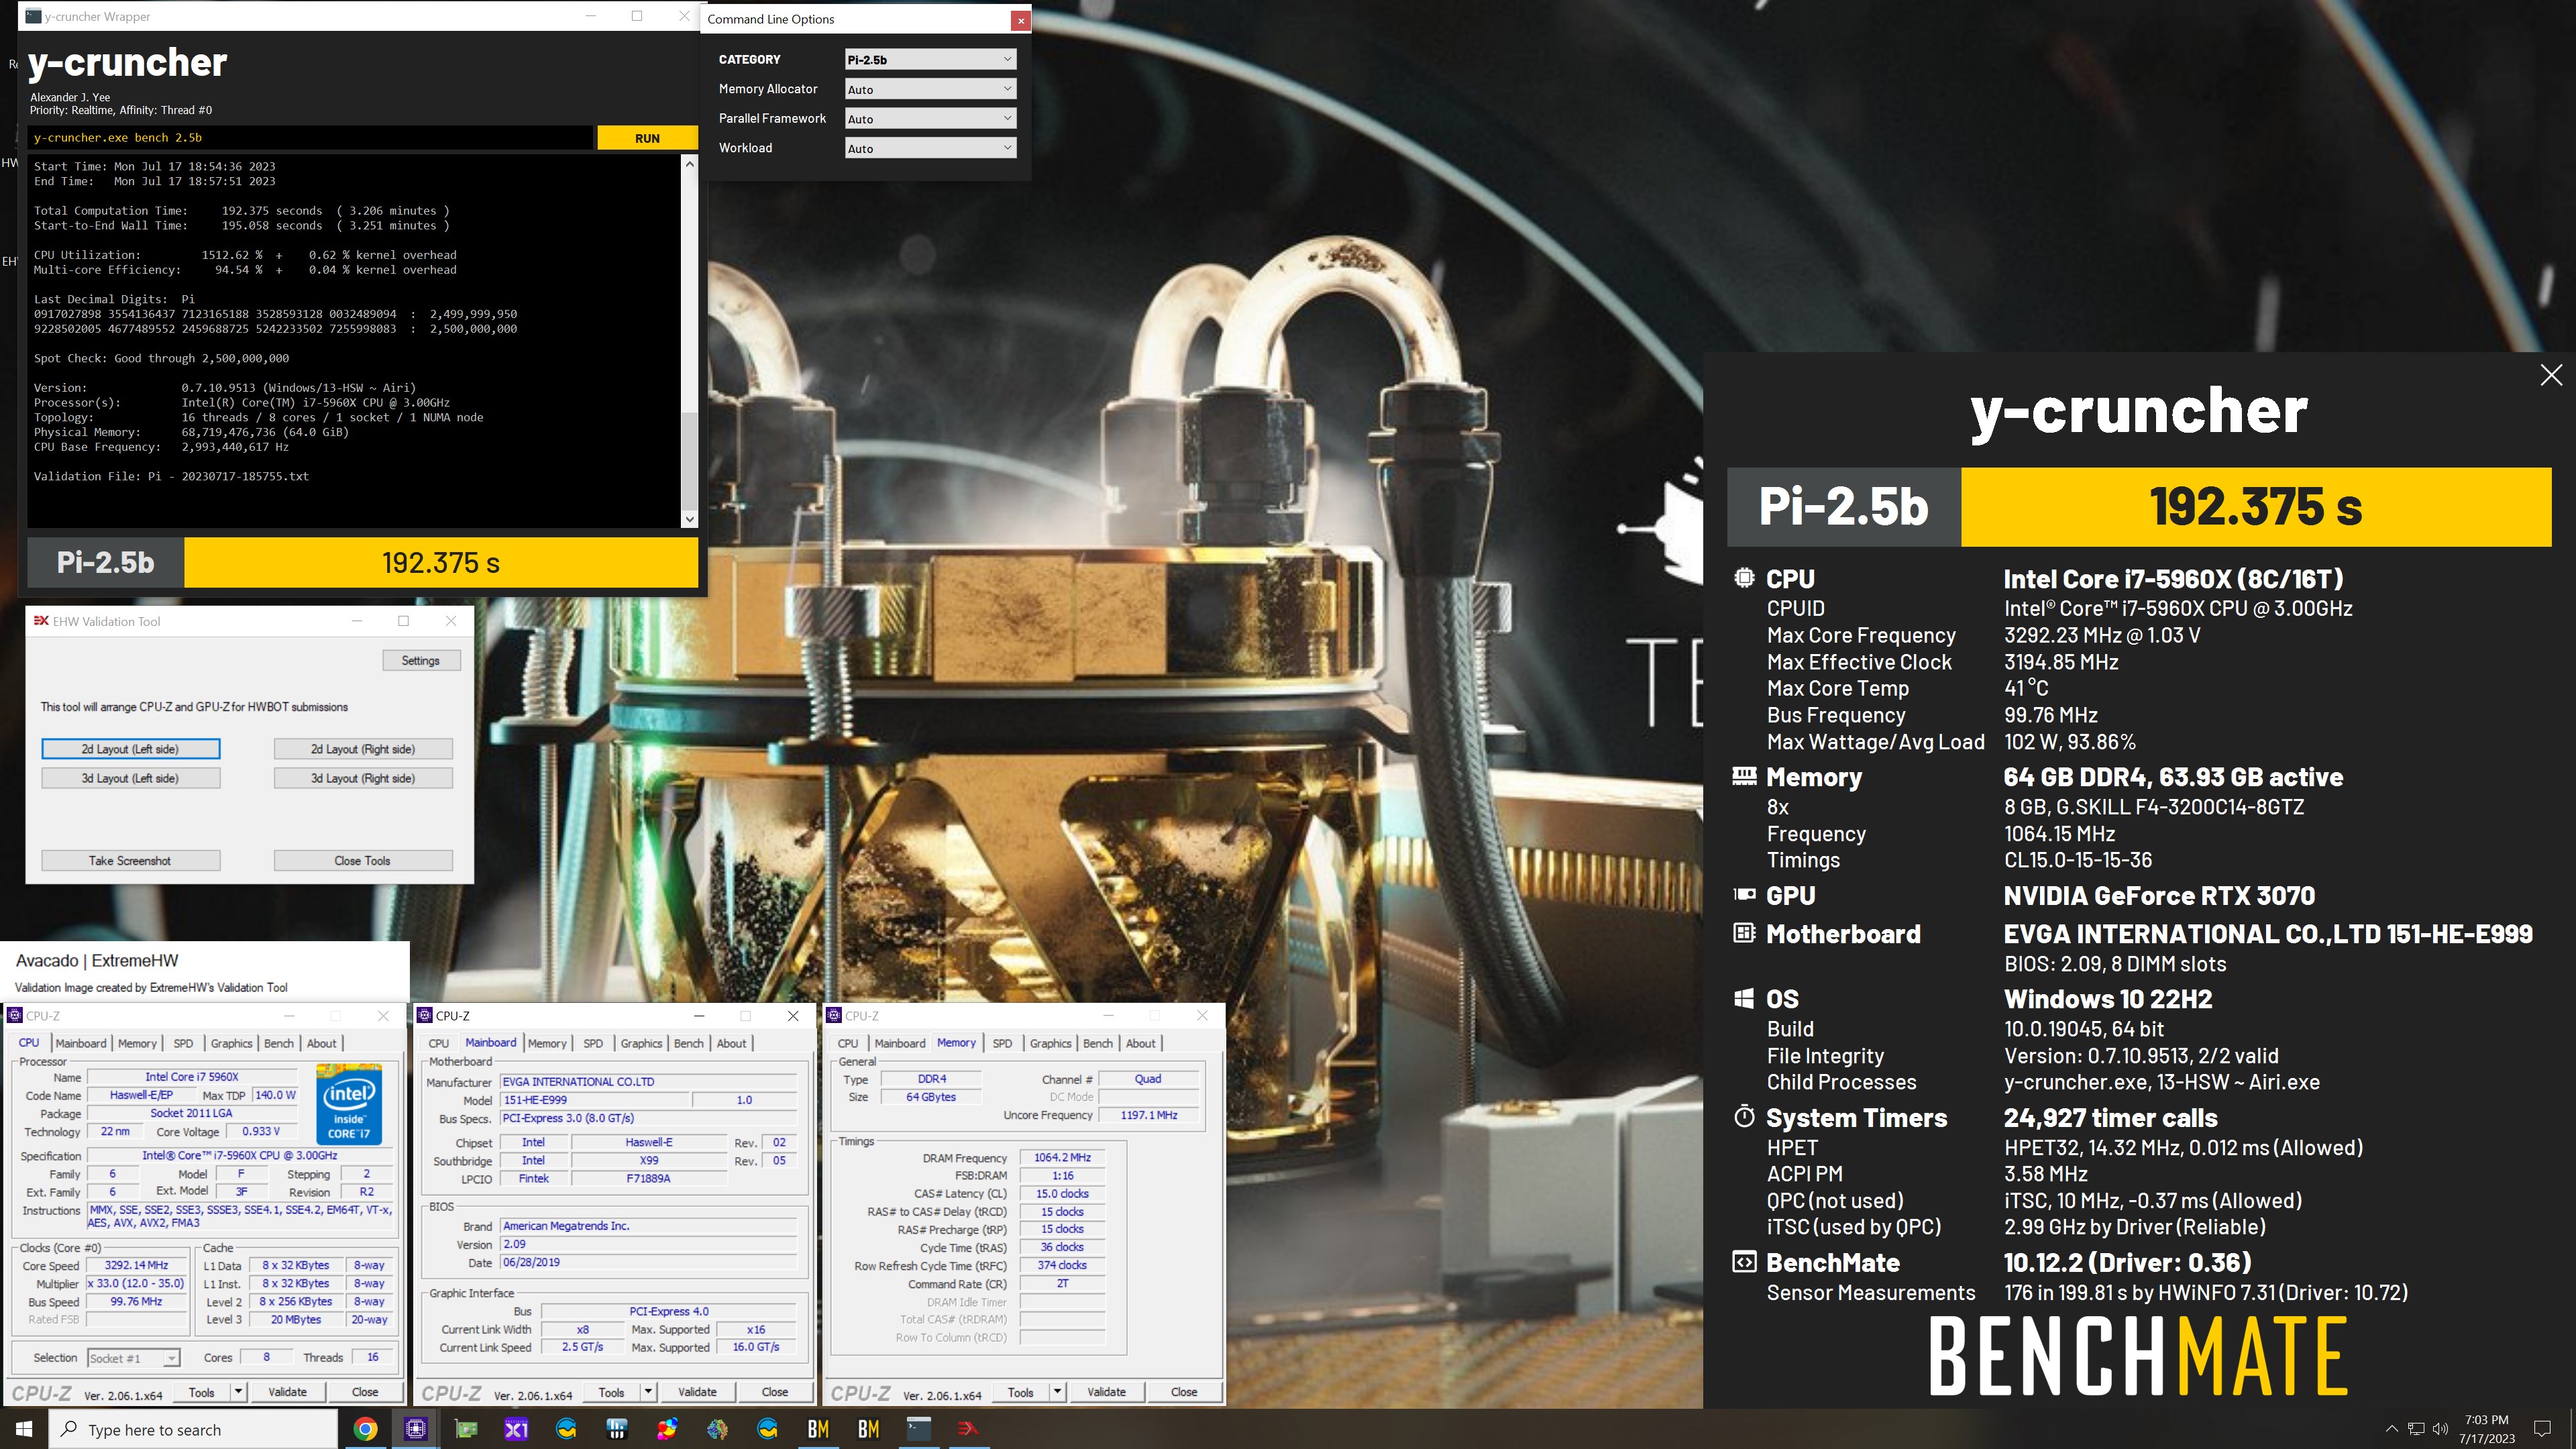Expand Tools arrow in CPU-Z CPU window
2576x1449 pixels.
pyautogui.click(x=238, y=1391)
